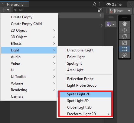Select the Rect tool
The image size is (134, 123).
pyautogui.click(x=125, y=49)
